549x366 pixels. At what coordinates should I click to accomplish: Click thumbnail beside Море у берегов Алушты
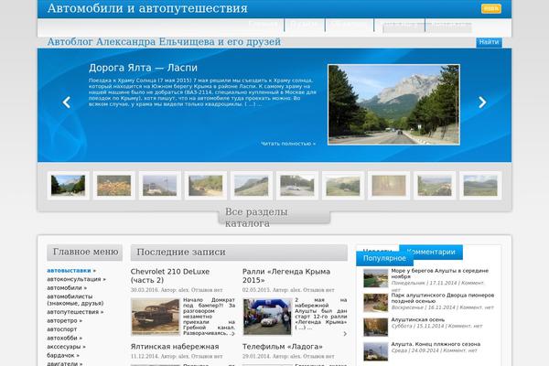pos(375,278)
